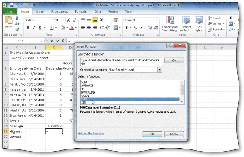Image resolution: width=244 pixels, height=157 pixels.
Task: Click Cancel in Insert Function dialog
Action: coord(174,134)
